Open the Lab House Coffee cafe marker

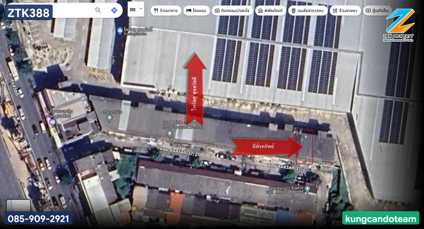[134, 209]
